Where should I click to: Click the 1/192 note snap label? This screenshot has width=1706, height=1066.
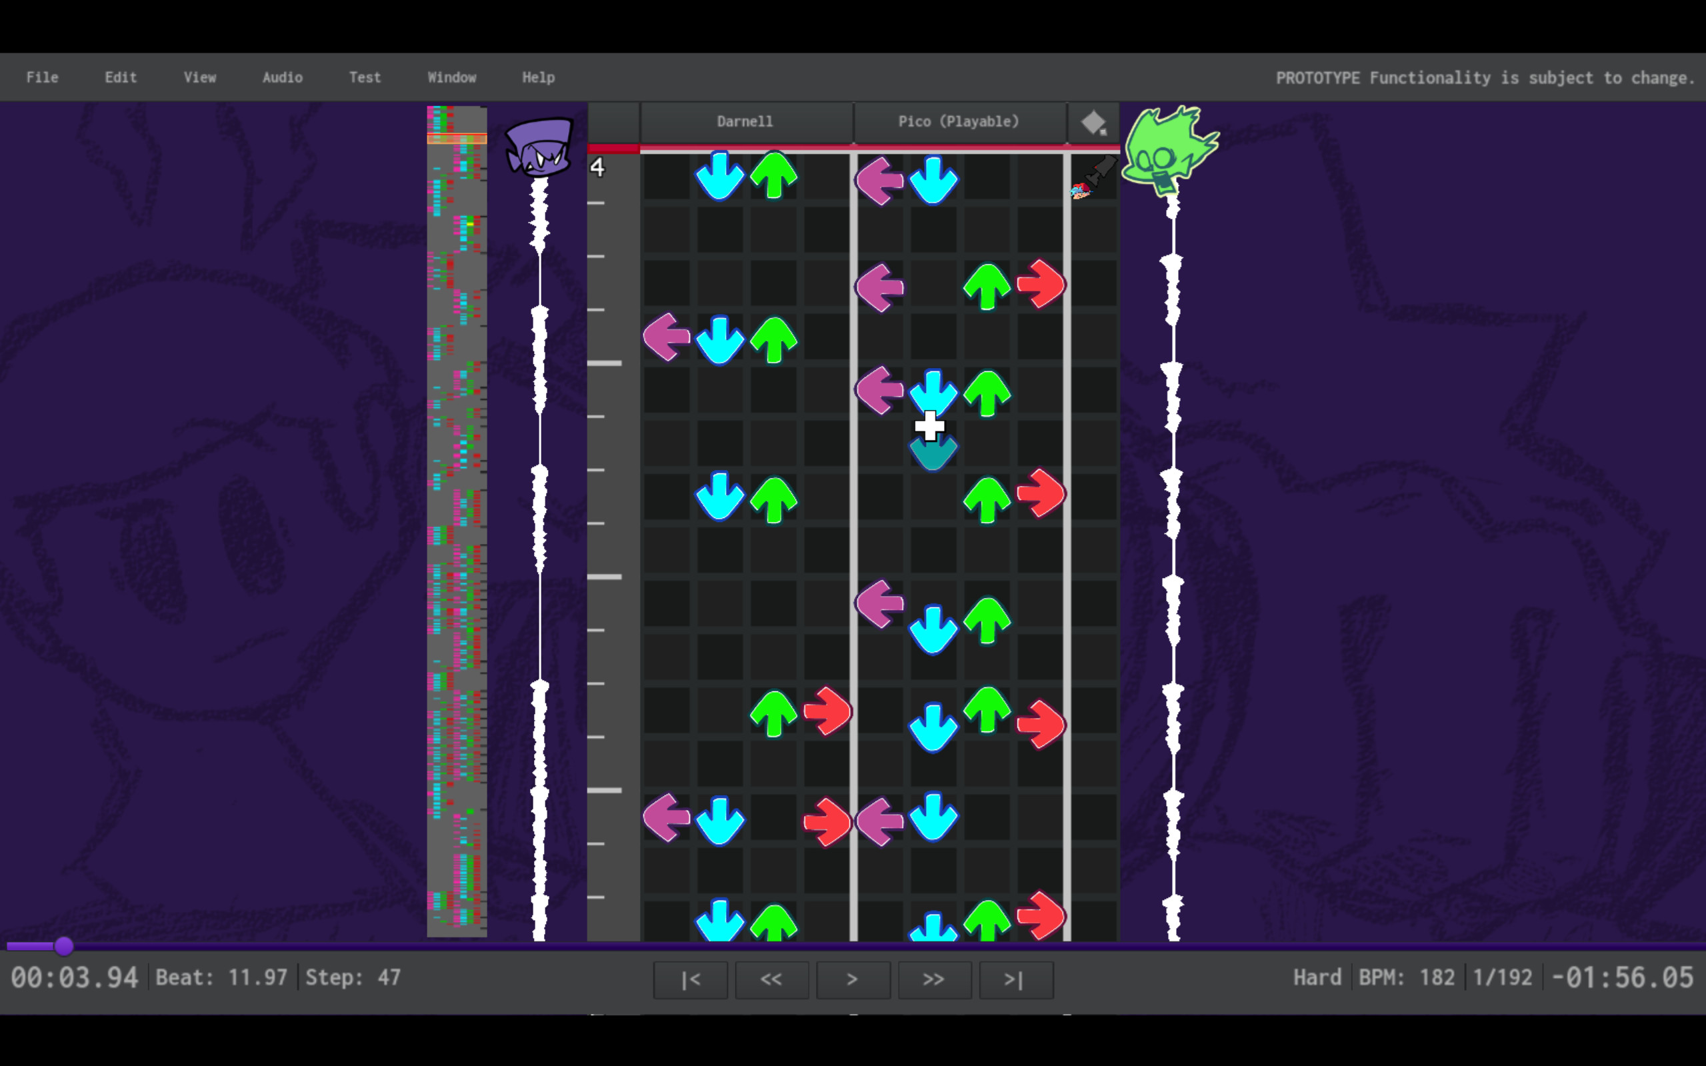tap(1502, 978)
